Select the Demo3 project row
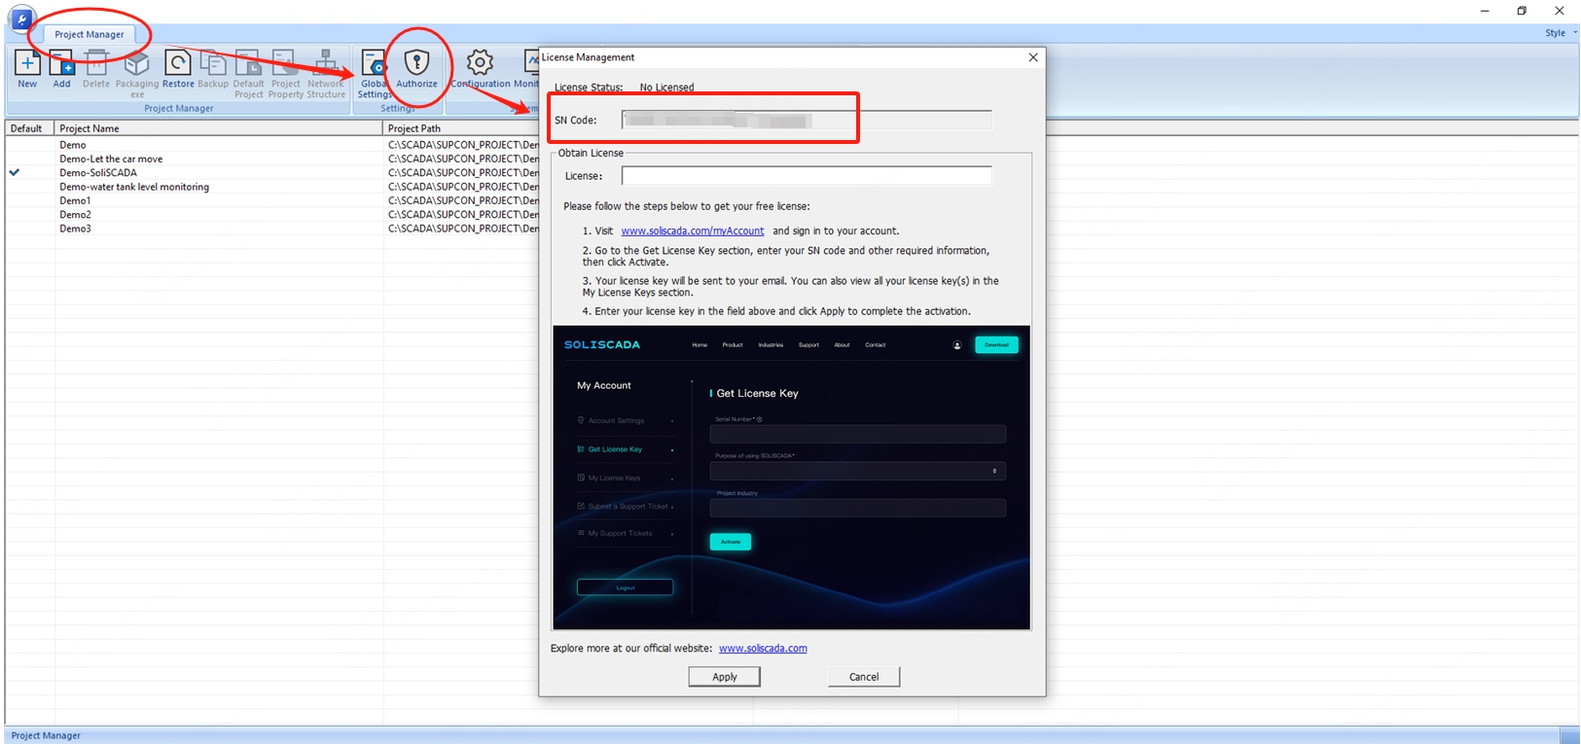1581x744 pixels. tap(272, 229)
